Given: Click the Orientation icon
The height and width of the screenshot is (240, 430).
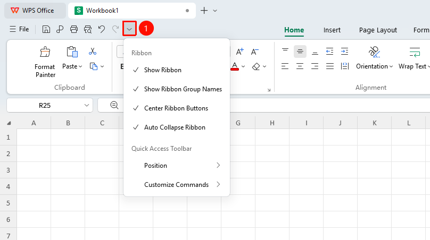Looking at the screenshot, I should coord(374,52).
